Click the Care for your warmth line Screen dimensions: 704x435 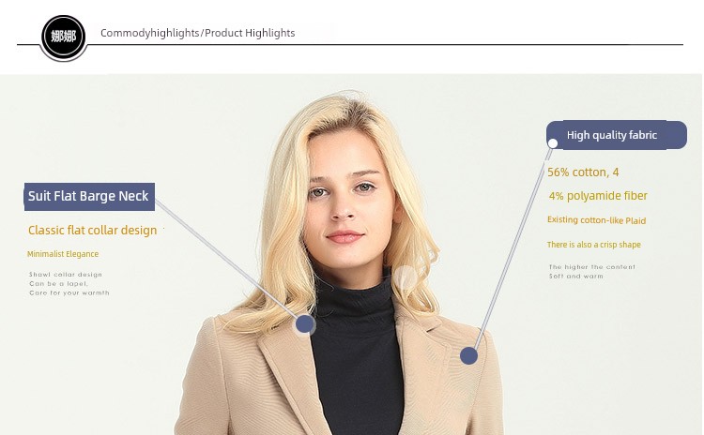click(69, 292)
